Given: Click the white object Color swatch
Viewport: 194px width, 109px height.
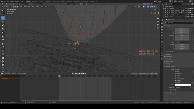Looking at the screenshot, I should pyautogui.click(x=183, y=85).
